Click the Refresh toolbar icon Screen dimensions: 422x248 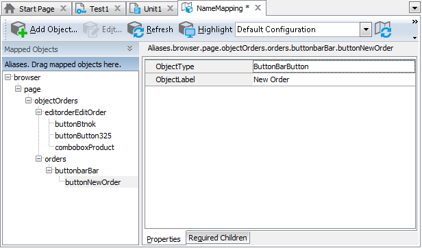(136, 29)
